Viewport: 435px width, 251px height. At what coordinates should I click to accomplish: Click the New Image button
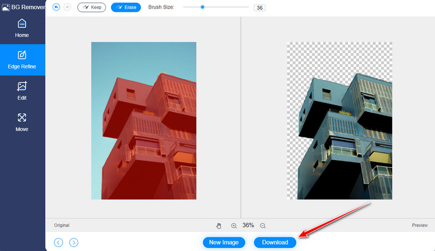tap(223, 242)
